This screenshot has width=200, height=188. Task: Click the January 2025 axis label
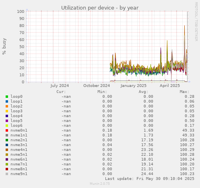coord(134,86)
